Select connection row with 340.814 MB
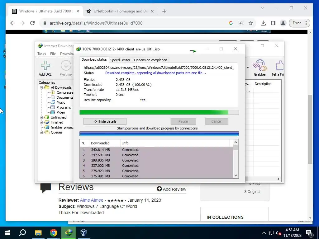This screenshot has height=239, width=319. click(x=156, y=150)
